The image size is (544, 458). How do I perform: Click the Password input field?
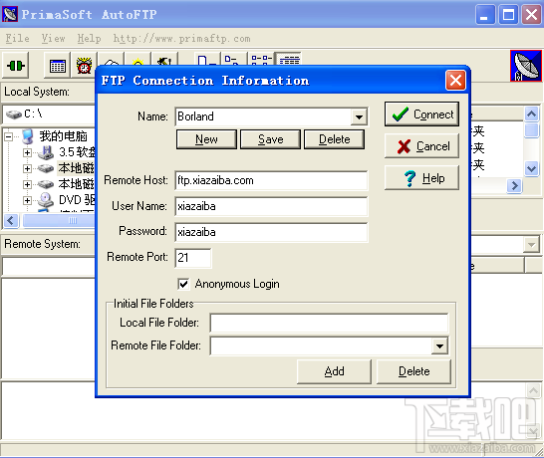[271, 232]
